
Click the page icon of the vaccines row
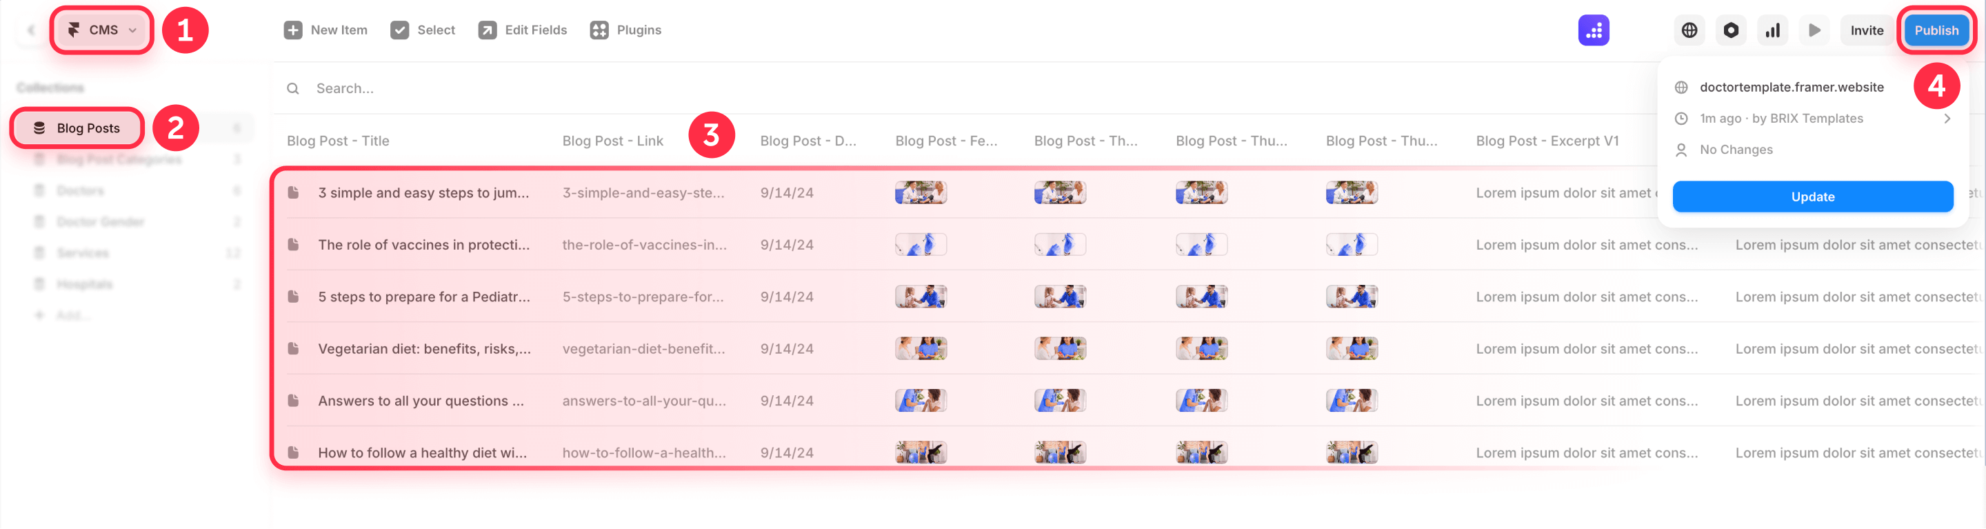click(x=293, y=244)
